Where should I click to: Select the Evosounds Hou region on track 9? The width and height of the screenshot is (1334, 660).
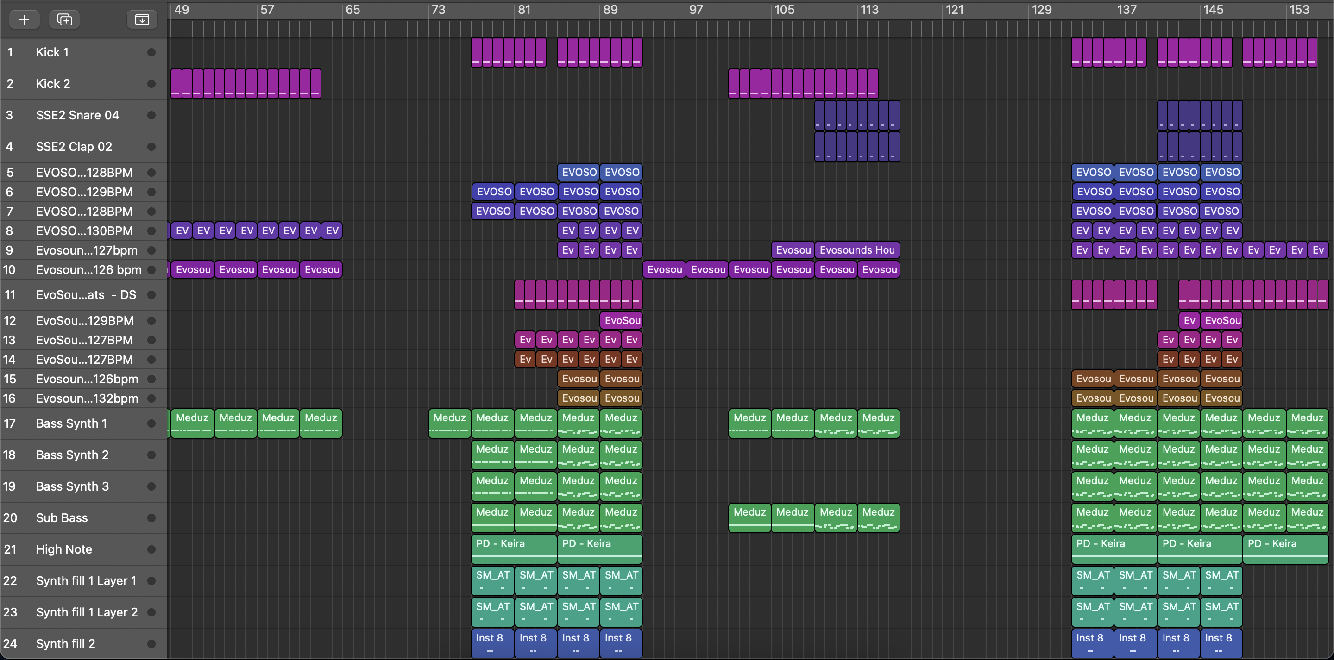[x=856, y=250]
